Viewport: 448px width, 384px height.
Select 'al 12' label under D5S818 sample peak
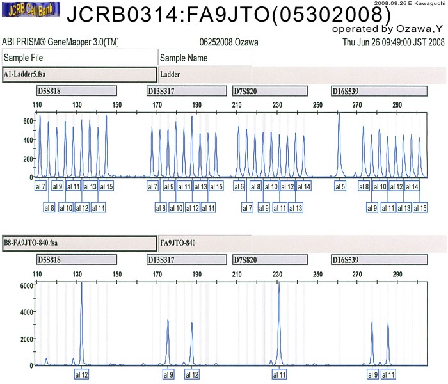click(81, 374)
